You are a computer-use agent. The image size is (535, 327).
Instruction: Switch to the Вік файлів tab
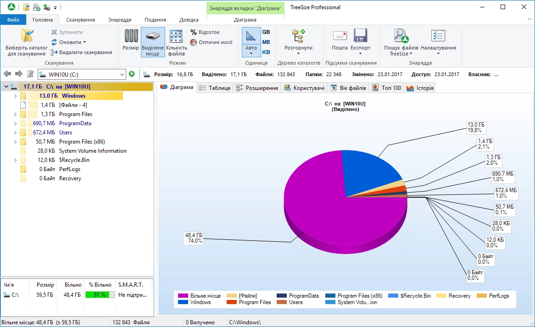pos(348,88)
